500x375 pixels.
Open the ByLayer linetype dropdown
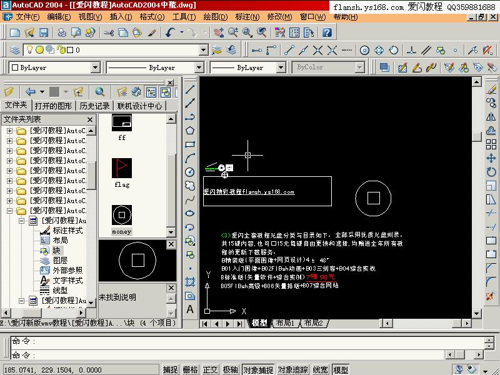click(199, 67)
